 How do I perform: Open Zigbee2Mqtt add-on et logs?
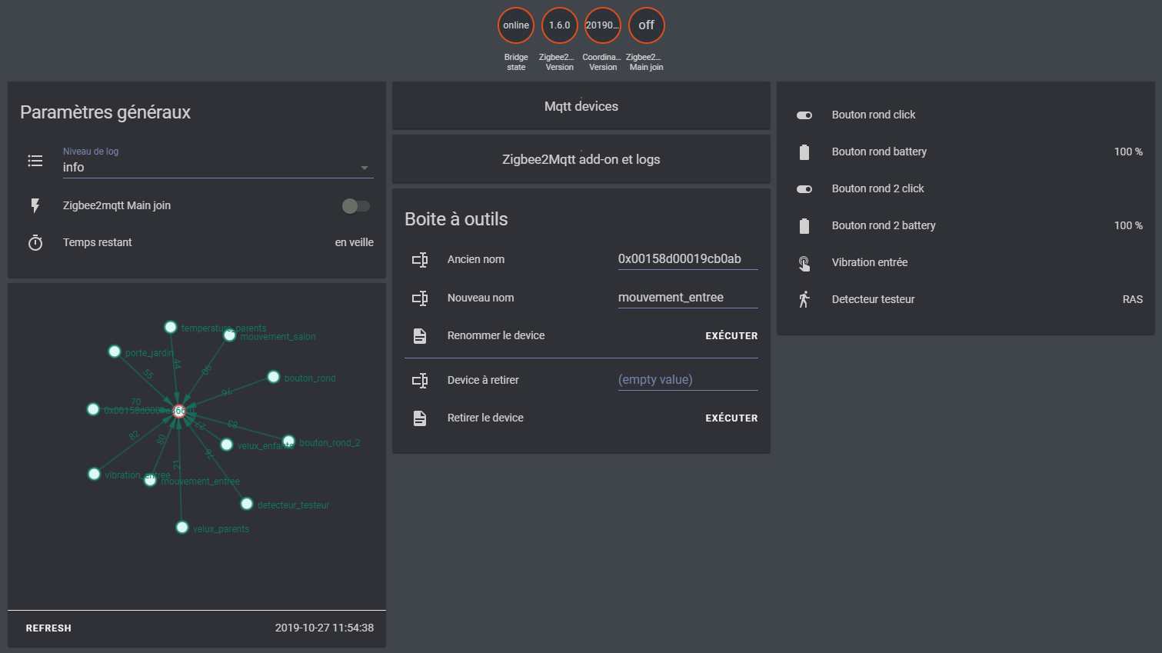581,159
